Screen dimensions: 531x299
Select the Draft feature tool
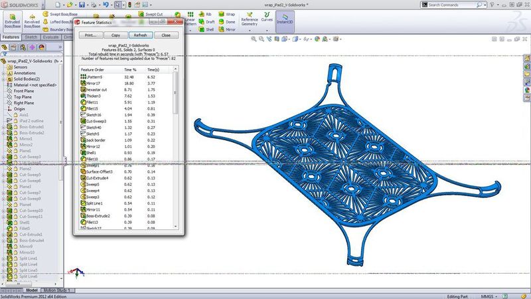coord(206,22)
